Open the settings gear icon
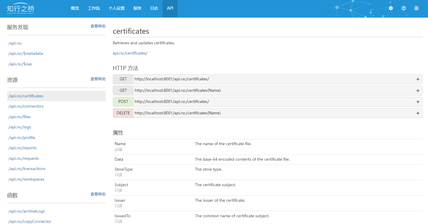 tap(391, 8)
